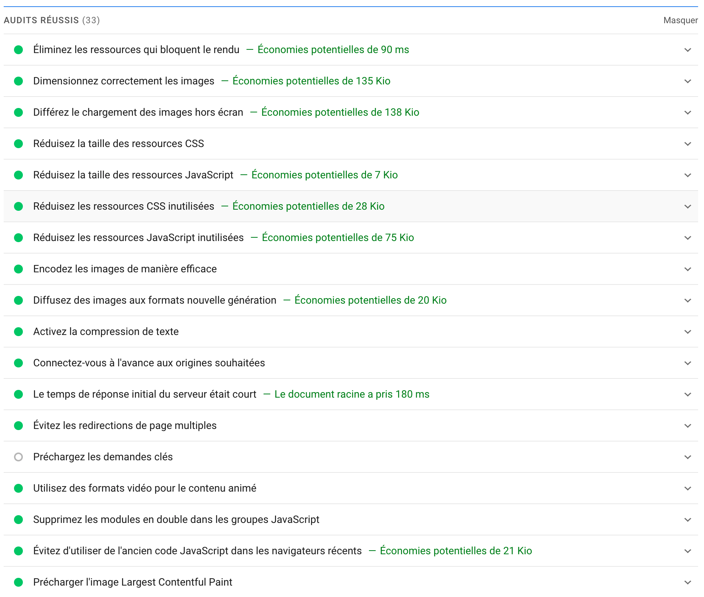
Task: Click the 'AUDITS RÉUSSIS (33)' section header
Action: pos(52,20)
